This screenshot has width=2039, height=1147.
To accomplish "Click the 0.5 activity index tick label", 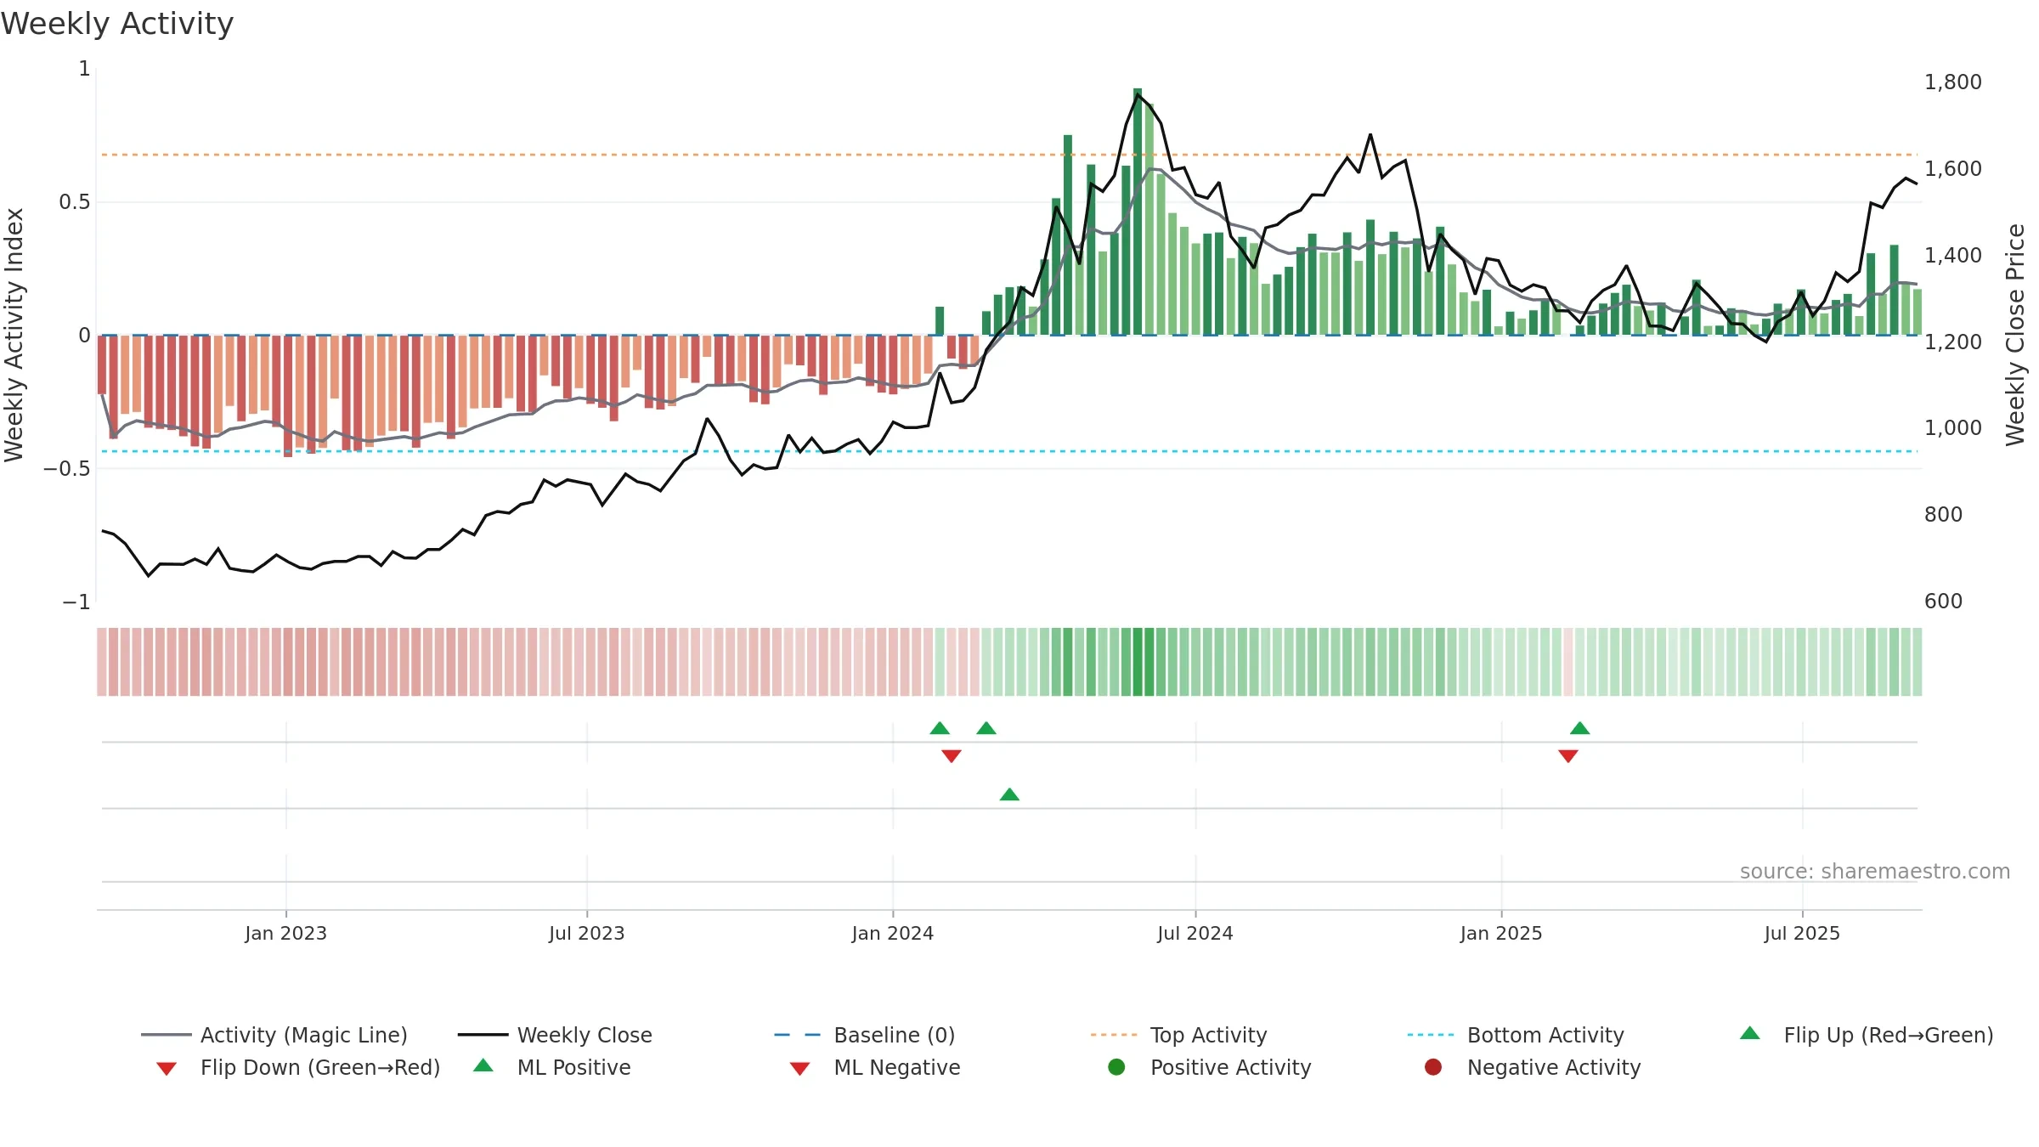I will click(x=74, y=202).
